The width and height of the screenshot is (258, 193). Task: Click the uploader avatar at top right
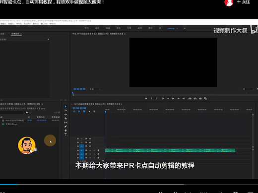coord(229,2)
